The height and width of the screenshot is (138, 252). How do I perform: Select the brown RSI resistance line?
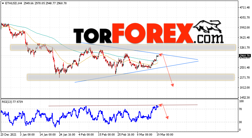123,105
